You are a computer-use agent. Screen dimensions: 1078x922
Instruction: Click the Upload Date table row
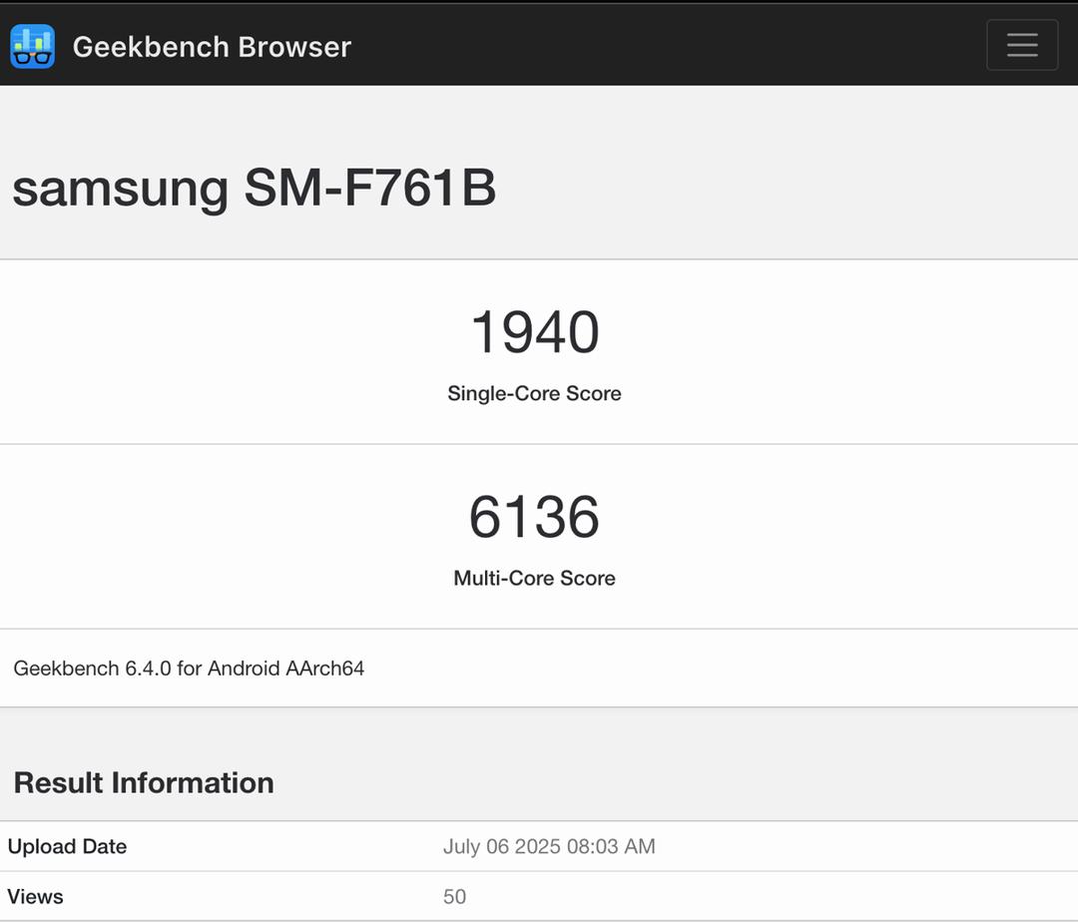coord(539,846)
